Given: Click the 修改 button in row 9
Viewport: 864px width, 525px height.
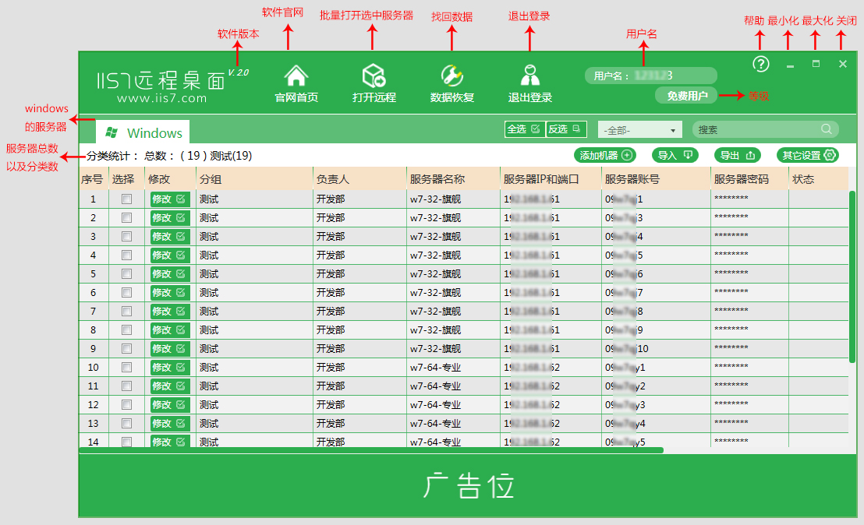Looking at the screenshot, I should pos(170,349).
